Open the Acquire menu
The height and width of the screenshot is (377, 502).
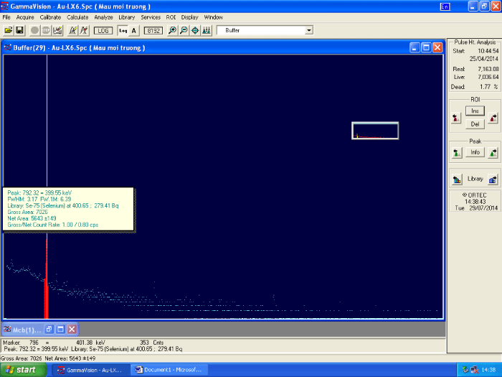25,17
